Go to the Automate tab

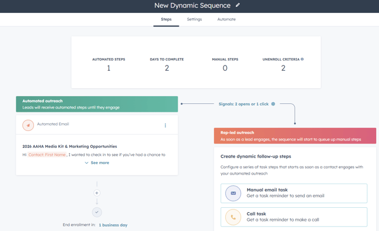pos(226,19)
